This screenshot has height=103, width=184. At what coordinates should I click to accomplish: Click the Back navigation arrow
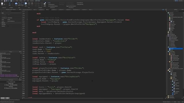point(10,4)
